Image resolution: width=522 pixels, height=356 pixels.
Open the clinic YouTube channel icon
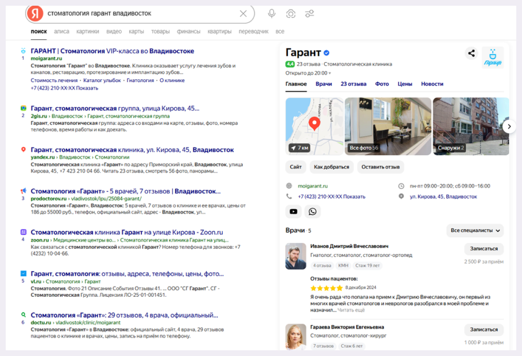click(293, 211)
